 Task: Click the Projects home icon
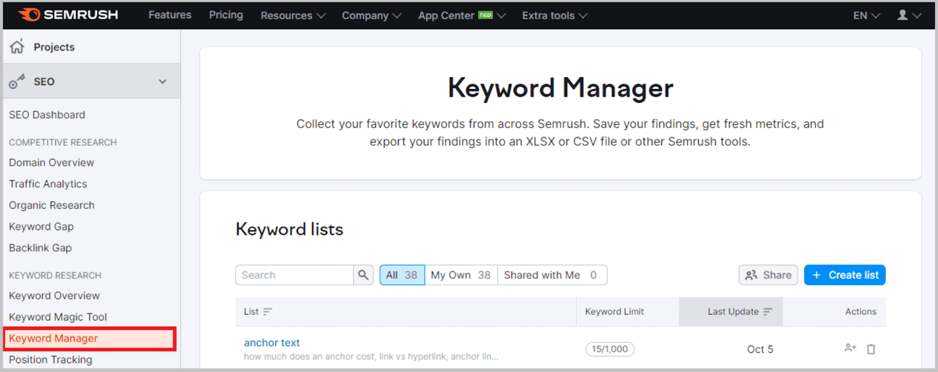click(17, 46)
